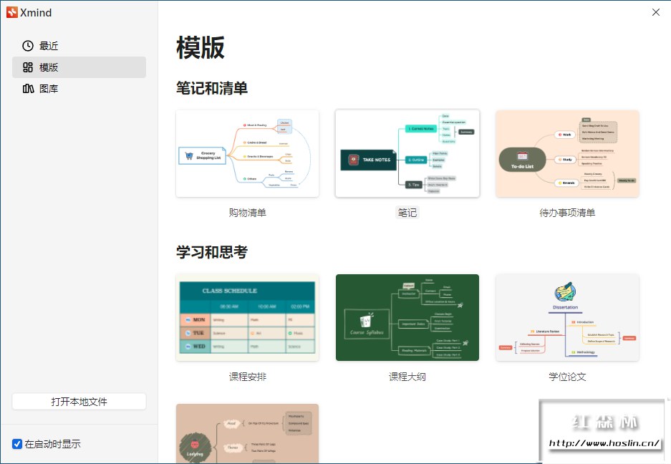Select the 模版 sidebar entry

(79, 67)
